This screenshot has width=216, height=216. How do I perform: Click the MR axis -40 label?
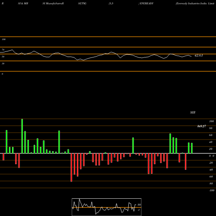point(211,170)
